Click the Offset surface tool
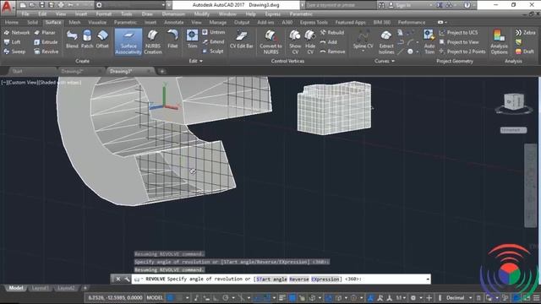The image size is (541, 304). [102, 39]
